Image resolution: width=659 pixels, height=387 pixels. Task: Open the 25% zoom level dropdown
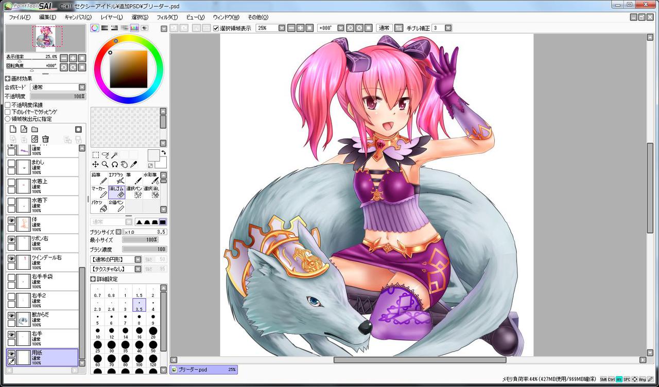pos(282,28)
